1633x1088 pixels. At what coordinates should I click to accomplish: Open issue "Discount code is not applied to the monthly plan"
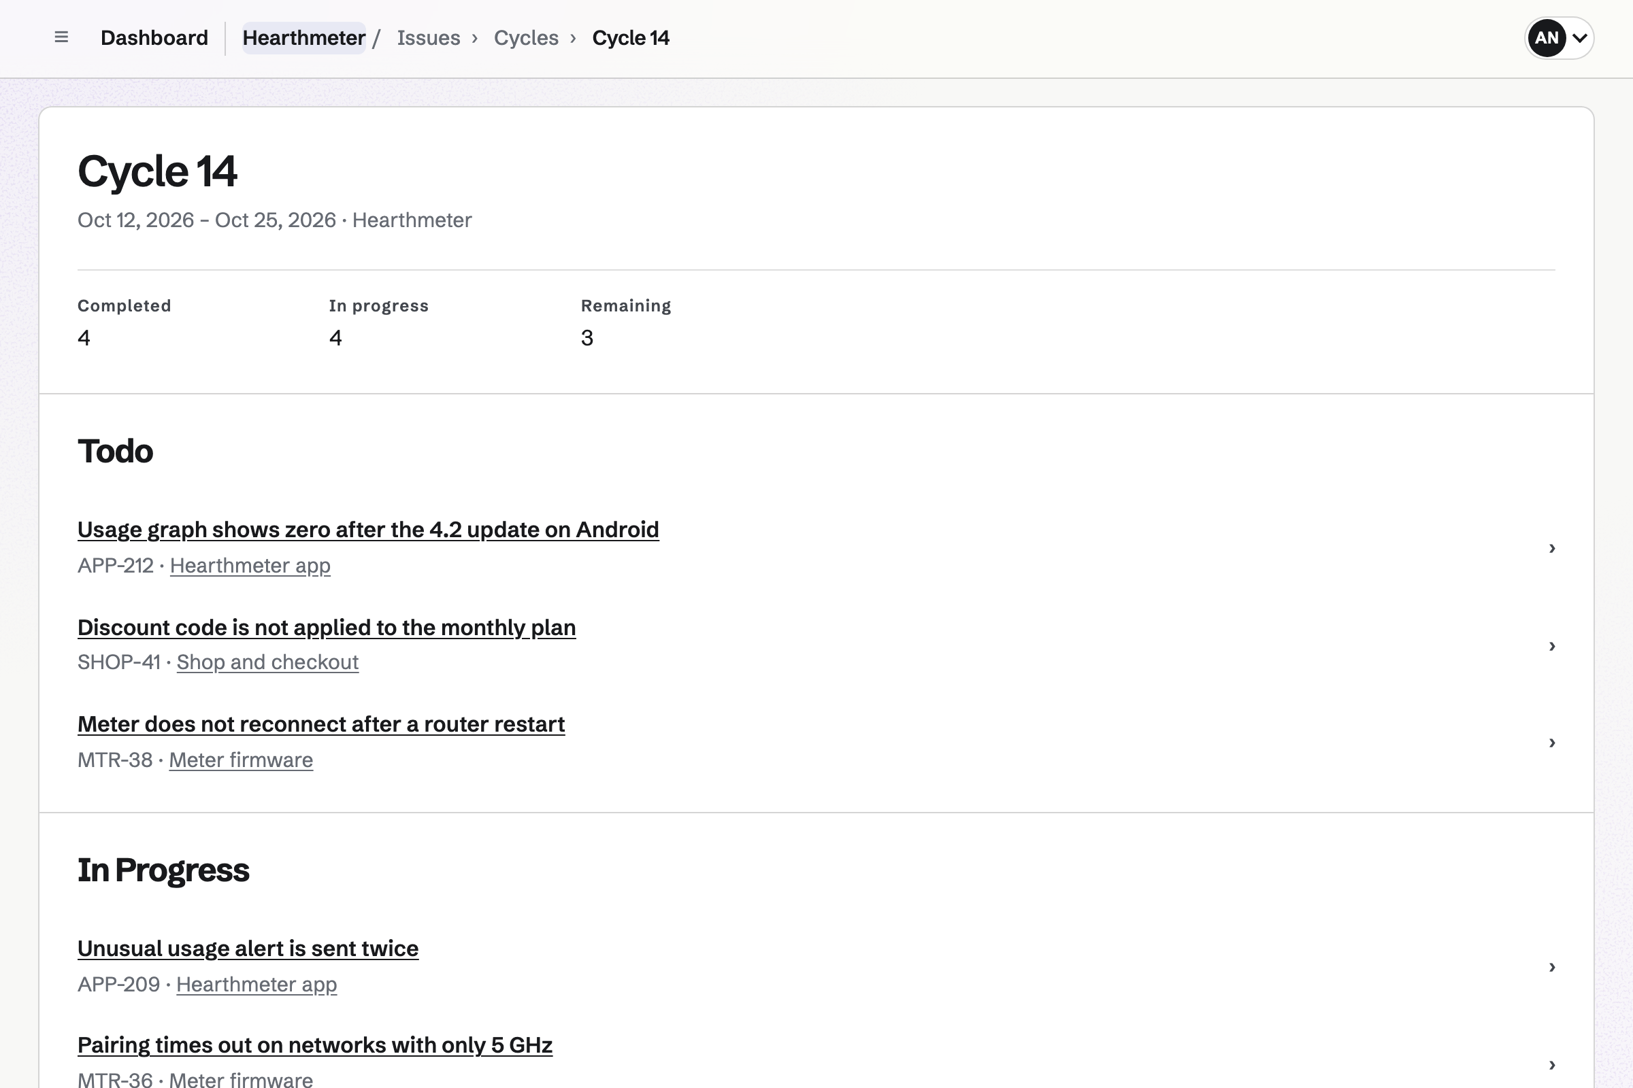[x=327, y=627]
